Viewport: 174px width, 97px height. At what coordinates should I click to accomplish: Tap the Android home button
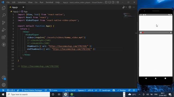click(156, 78)
